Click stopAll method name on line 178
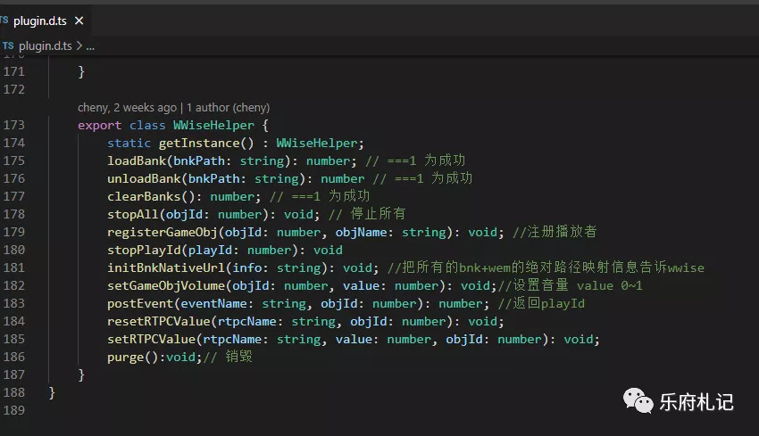Viewport: 759px width, 436px height. pyautogui.click(x=133, y=214)
